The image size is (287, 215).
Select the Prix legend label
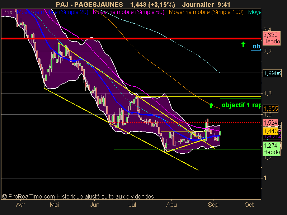click(7, 12)
